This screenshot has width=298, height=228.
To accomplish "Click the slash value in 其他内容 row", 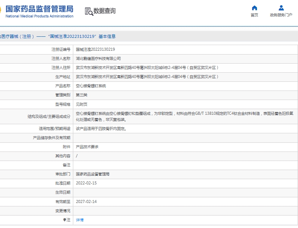I will (77, 156).
